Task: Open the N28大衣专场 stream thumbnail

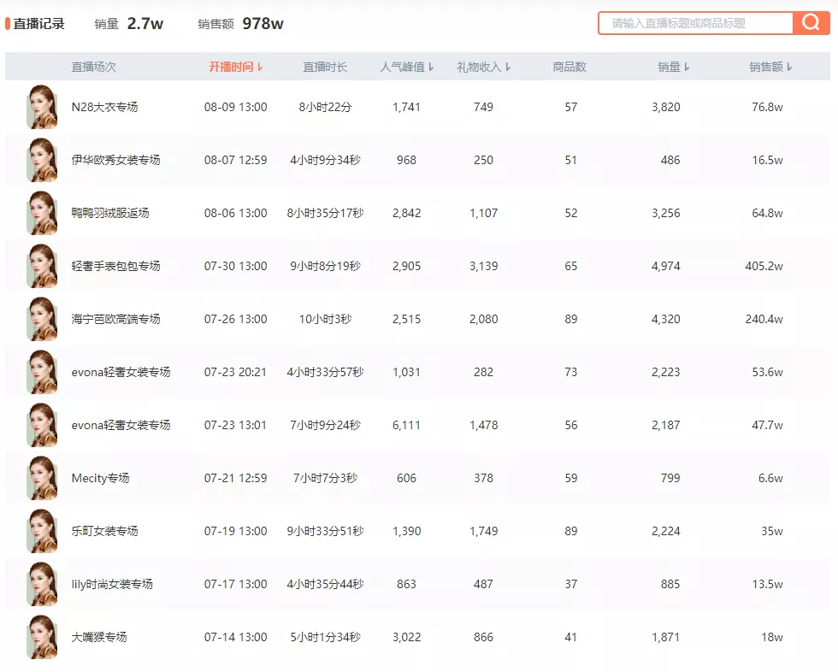Action: tap(42, 107)
